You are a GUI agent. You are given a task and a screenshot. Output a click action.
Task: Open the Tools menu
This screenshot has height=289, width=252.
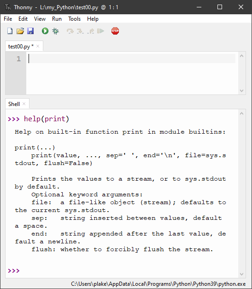coord(75,19)
